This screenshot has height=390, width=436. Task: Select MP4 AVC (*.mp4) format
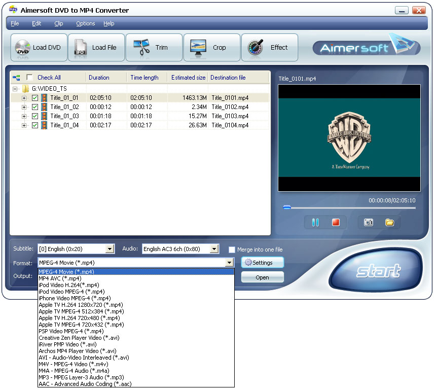click(x=136, y=279)
